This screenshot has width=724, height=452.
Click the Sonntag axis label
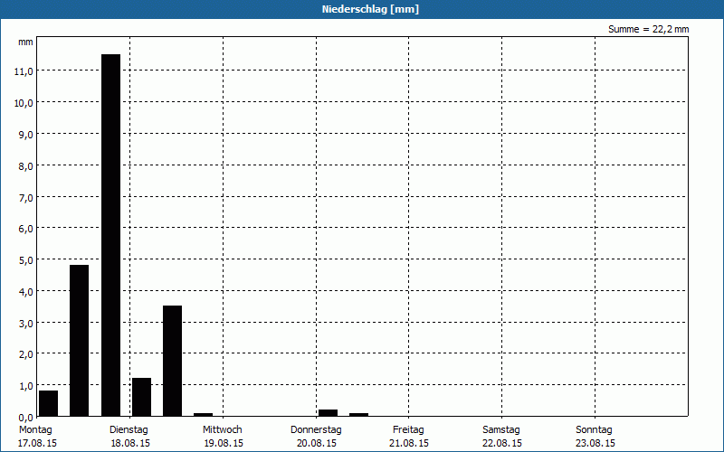594,430
